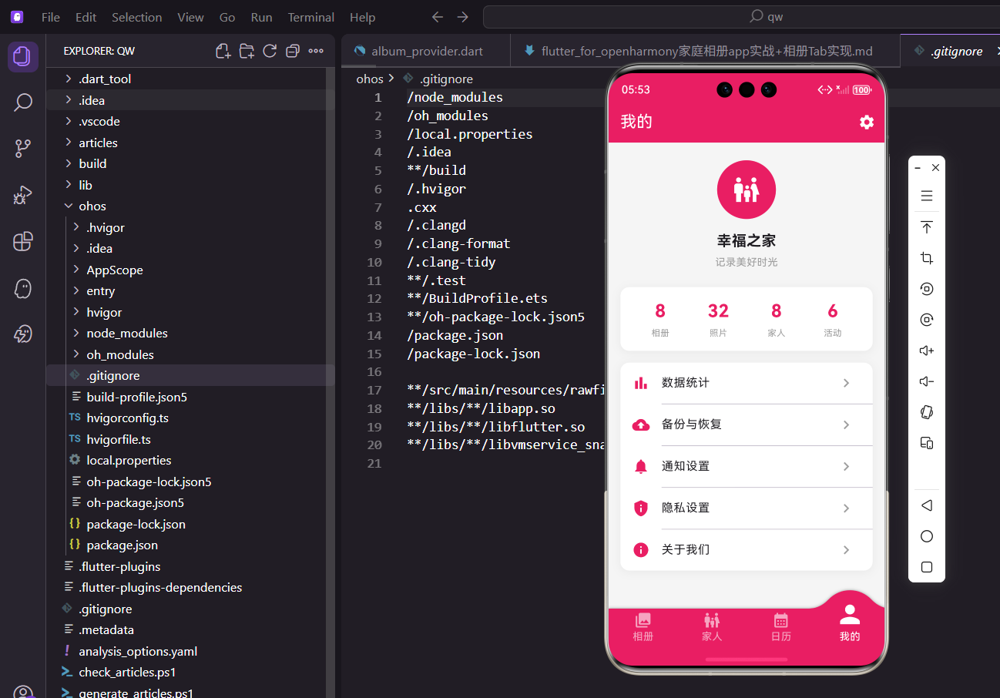Viewport: 1000px width, 698px height.
Task: Open the Extensions panel
Action: click(22, 241)
